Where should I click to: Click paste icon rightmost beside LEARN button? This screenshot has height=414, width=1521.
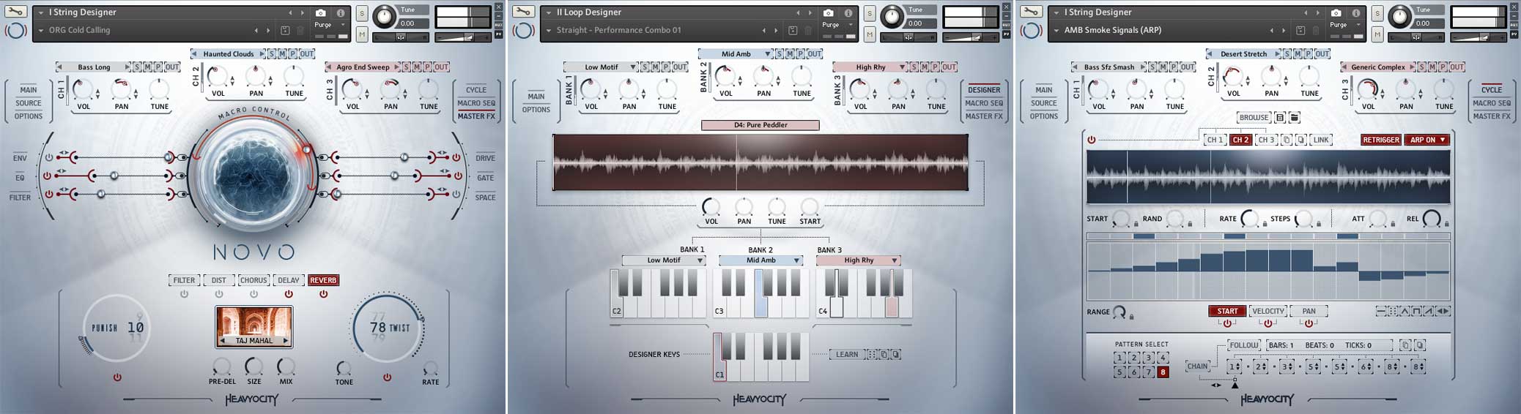tap(895, 354)
